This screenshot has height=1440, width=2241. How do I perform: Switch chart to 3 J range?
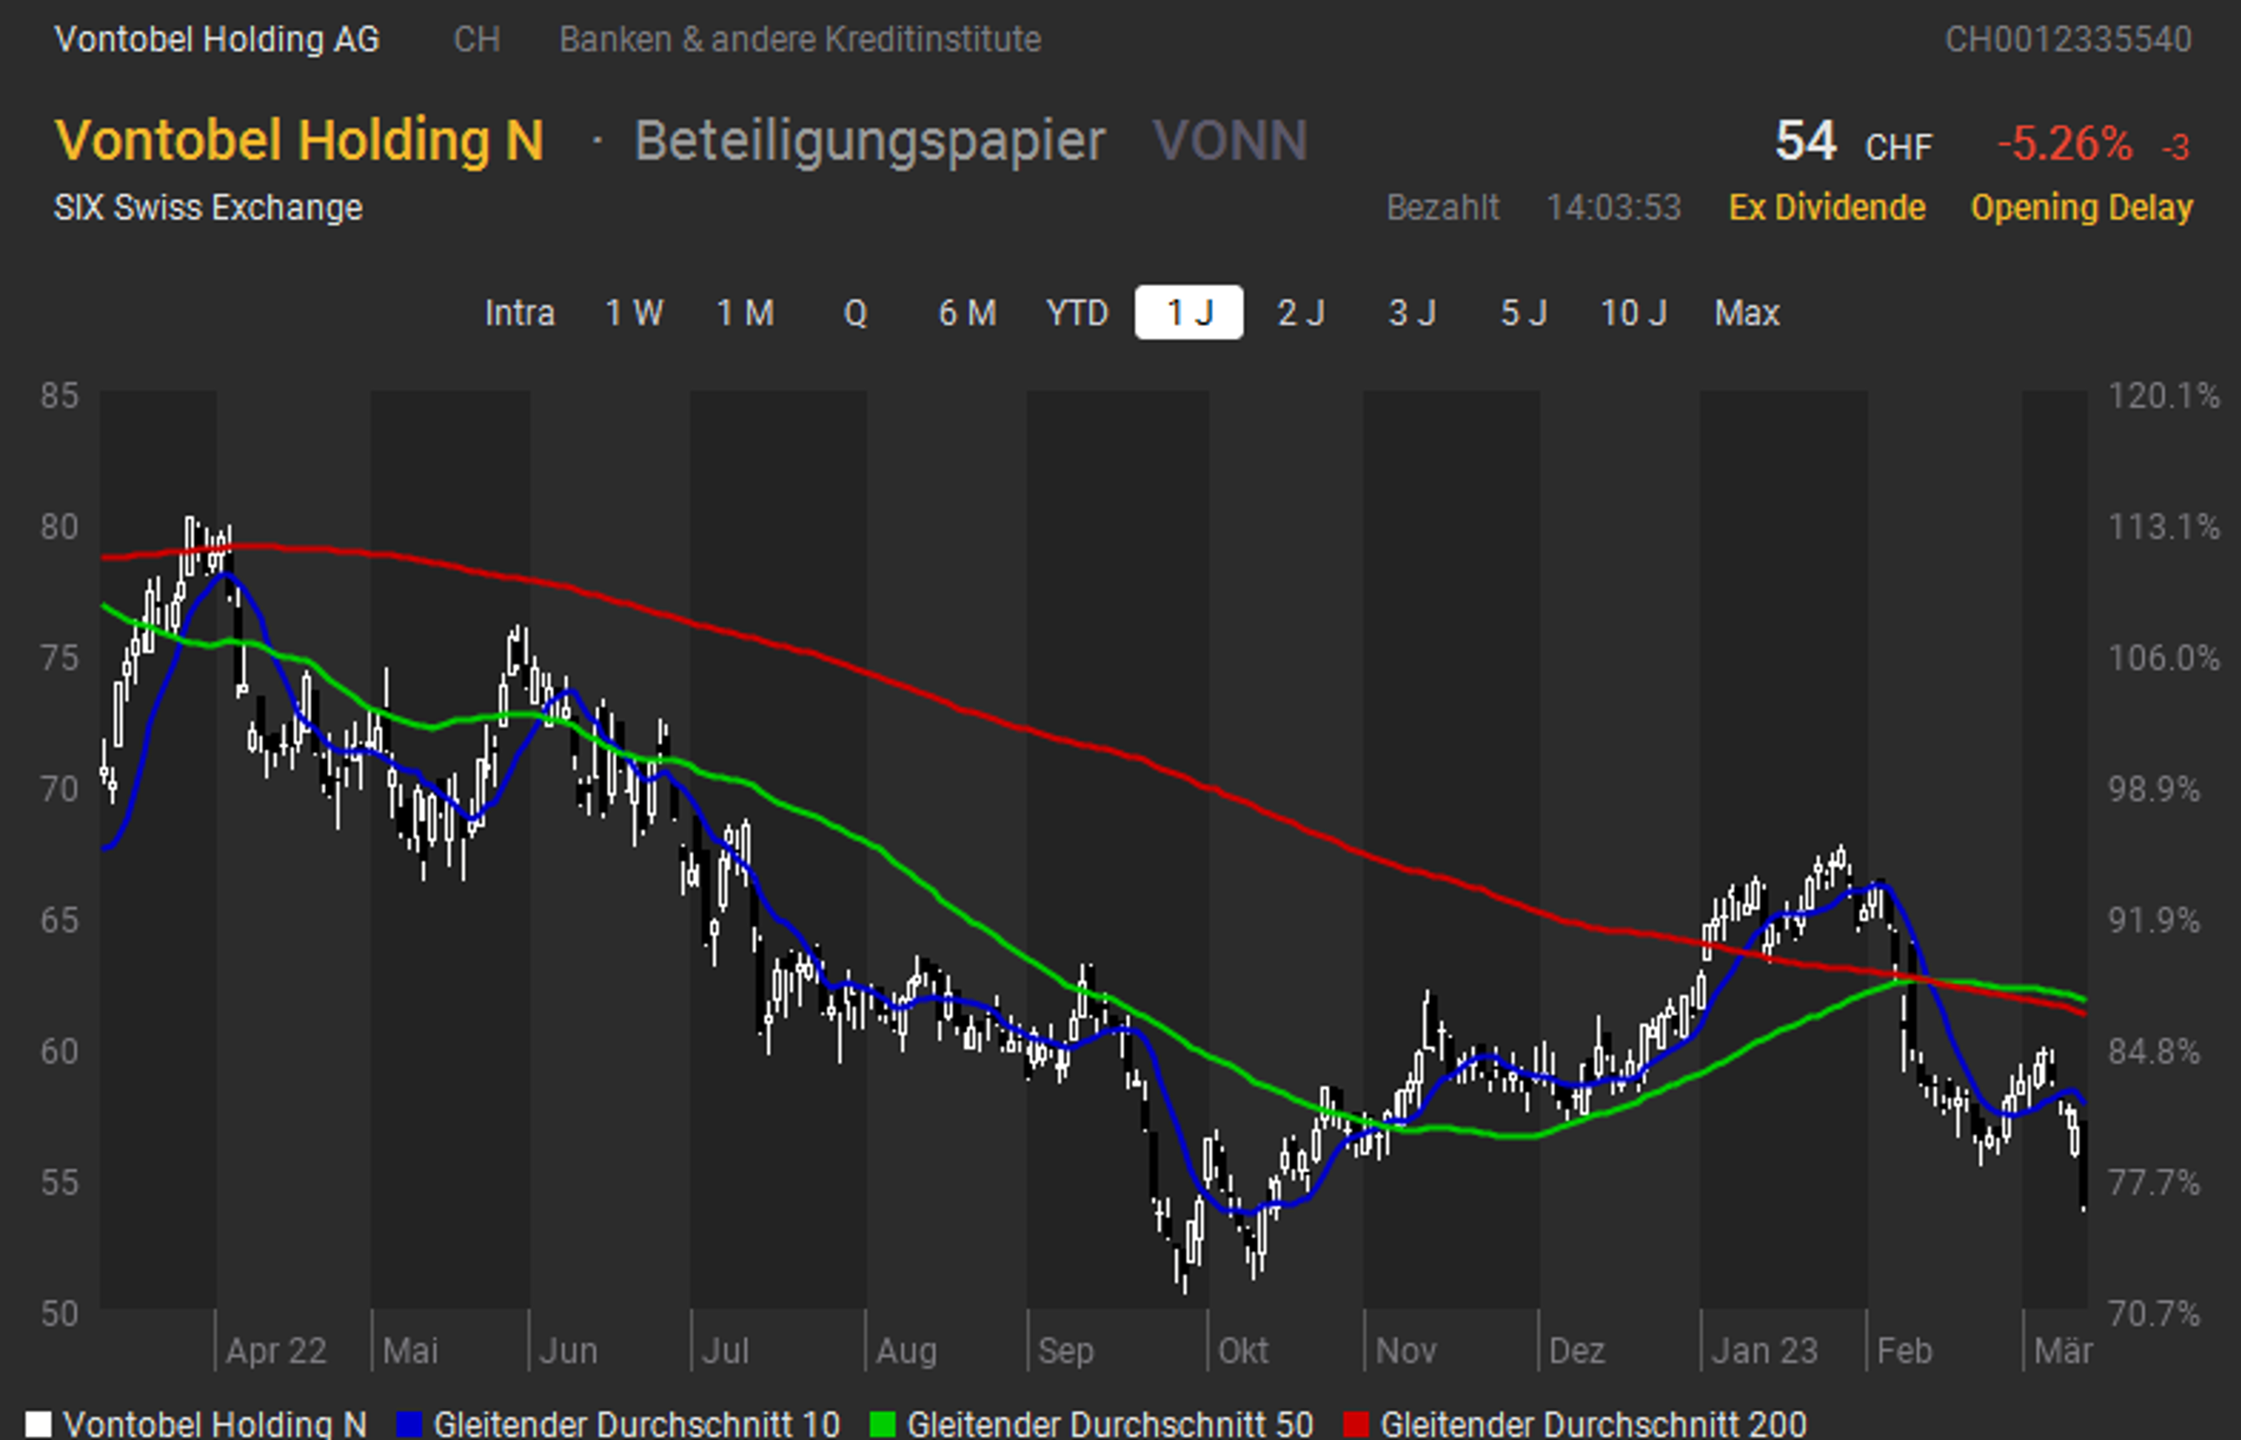point(1411,312)
